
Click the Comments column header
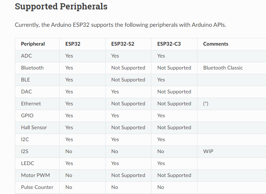coord(216,44)
